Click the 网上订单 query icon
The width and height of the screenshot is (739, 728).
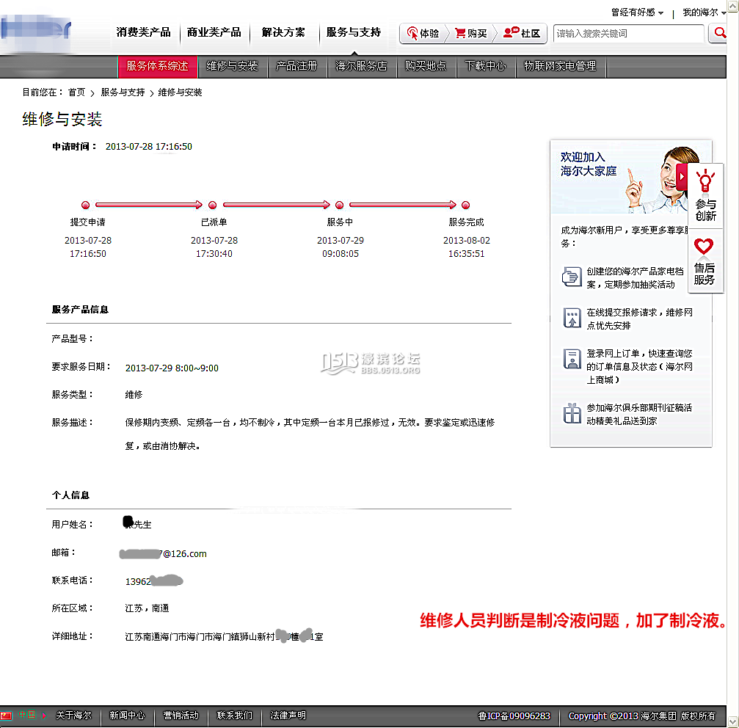pyautogui.click(x=572, y=358)
